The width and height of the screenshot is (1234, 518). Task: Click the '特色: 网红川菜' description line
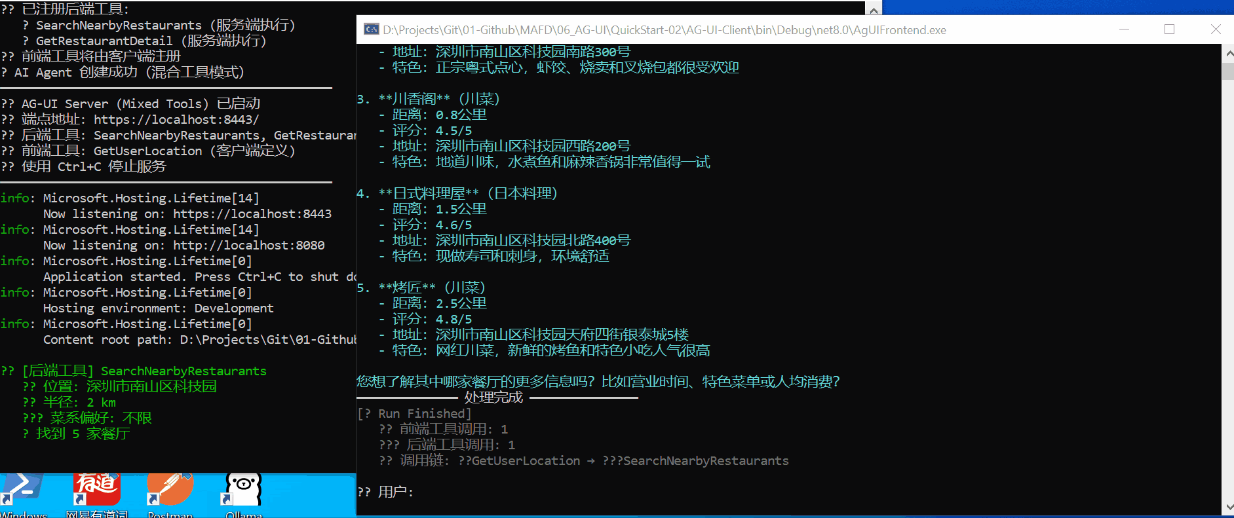tap(545, 350)
